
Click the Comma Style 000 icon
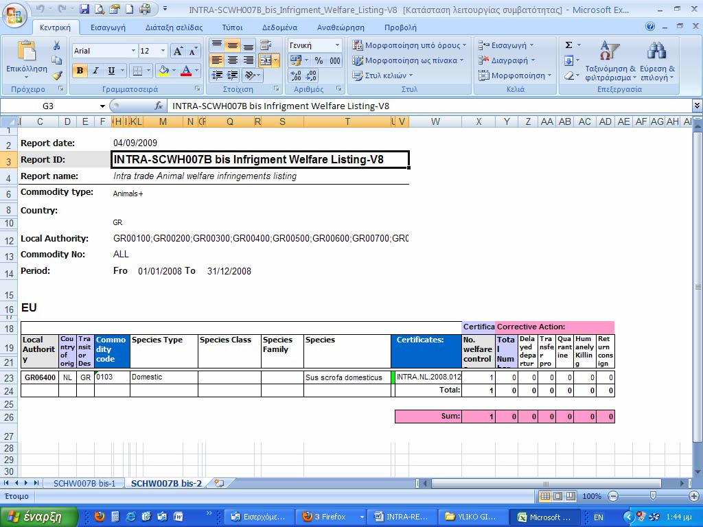click(335, 60)
